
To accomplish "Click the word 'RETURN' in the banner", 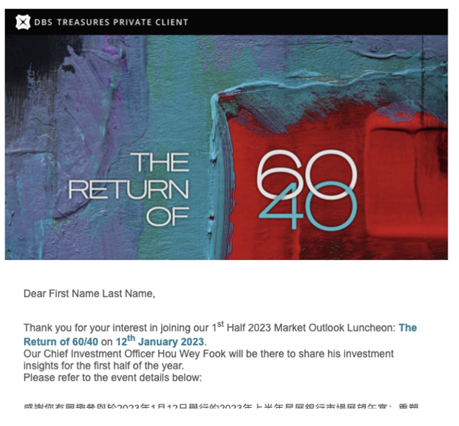I will coord(129,190).
